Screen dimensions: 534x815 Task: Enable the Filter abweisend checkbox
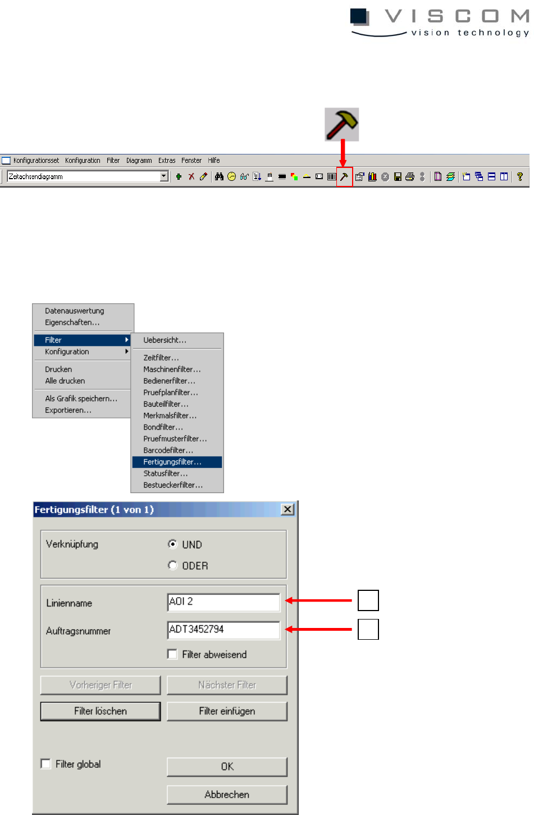click(x=172, y=654)
